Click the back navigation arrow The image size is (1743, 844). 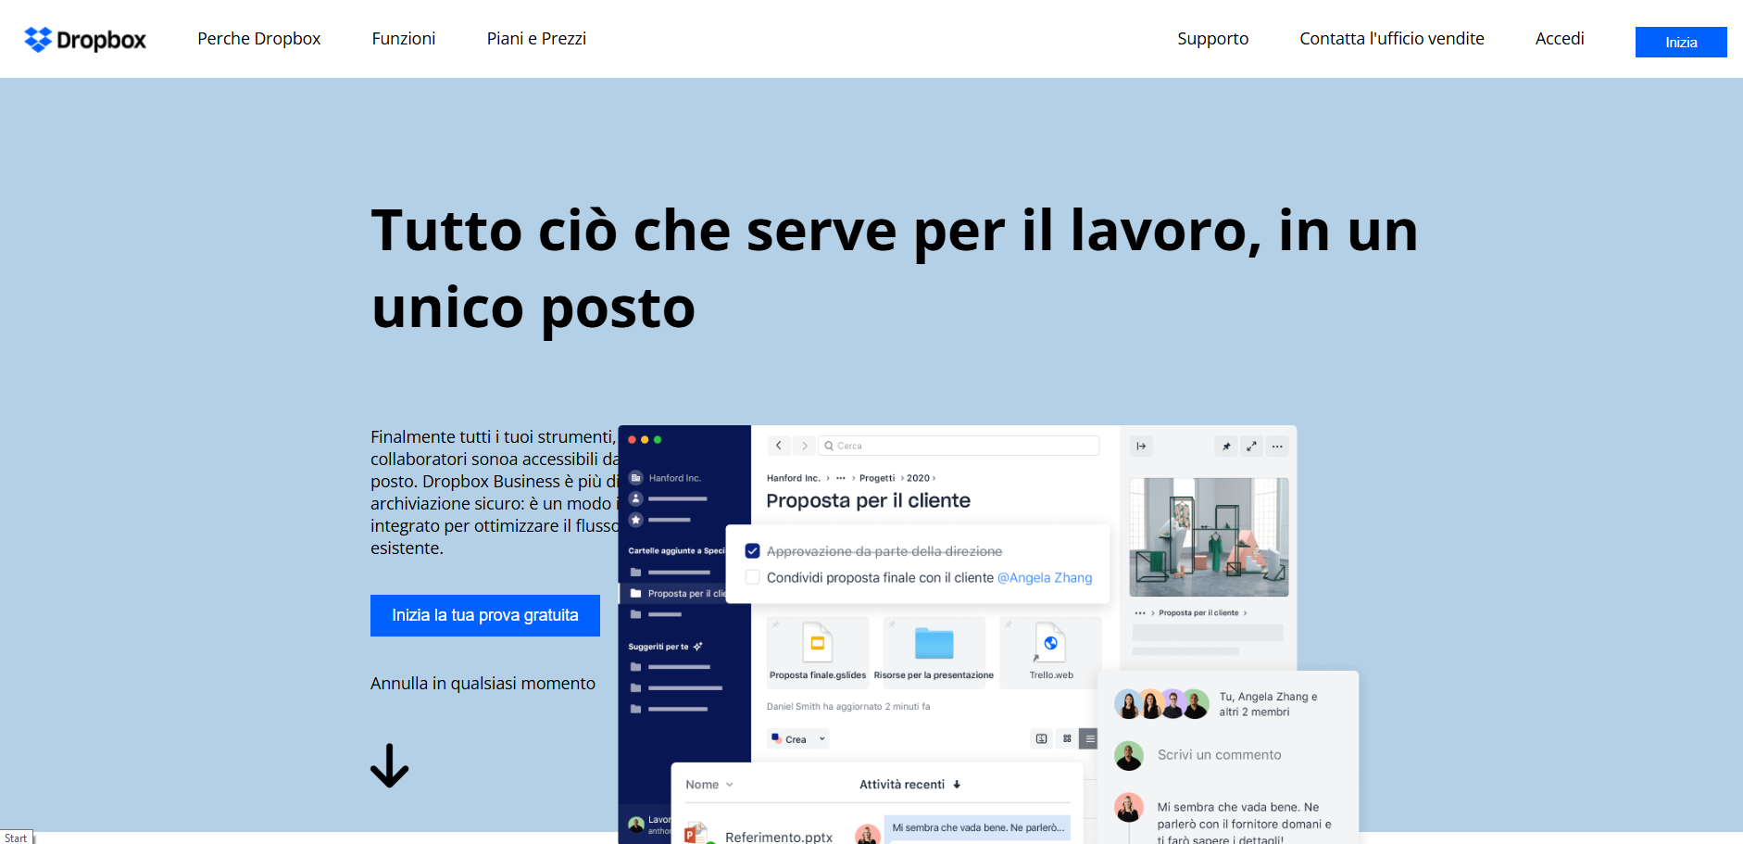pos(779,446)
